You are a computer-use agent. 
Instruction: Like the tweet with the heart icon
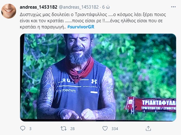point(105,129)
